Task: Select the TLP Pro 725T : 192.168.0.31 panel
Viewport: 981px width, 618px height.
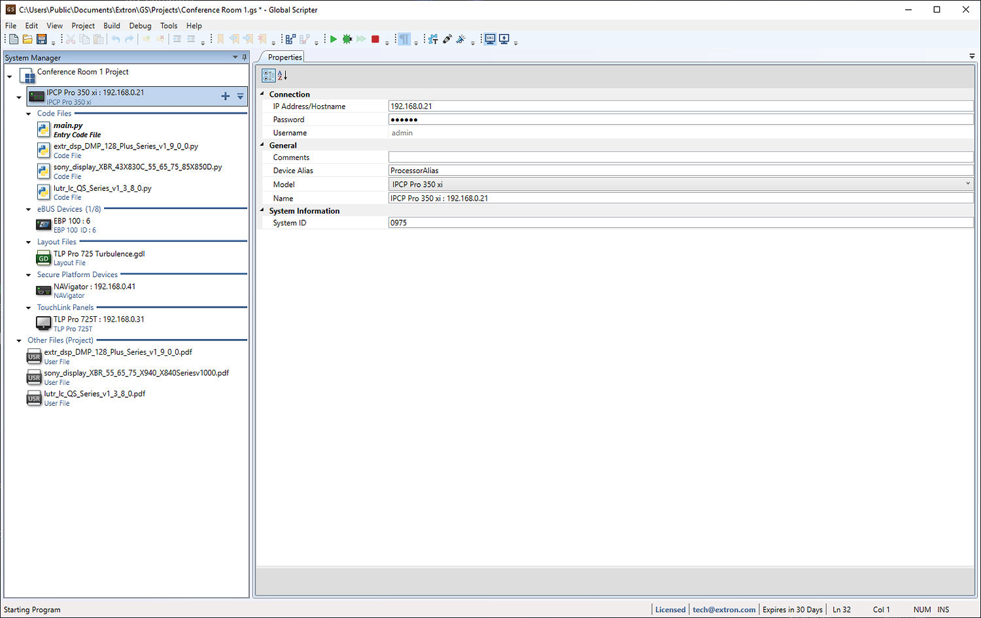Action: tap(90, 323)
